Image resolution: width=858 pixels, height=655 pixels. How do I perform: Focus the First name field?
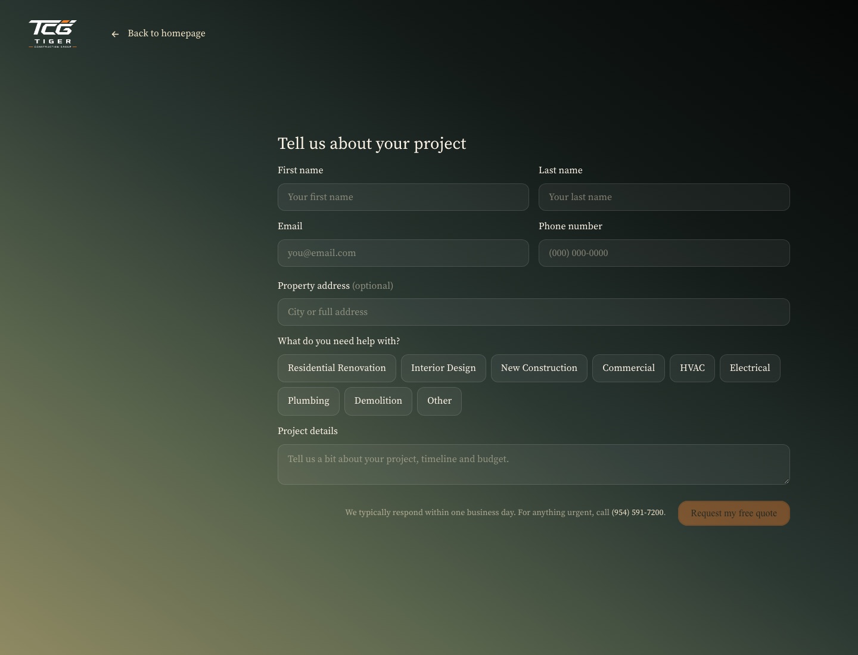click(x=403, y=197)
